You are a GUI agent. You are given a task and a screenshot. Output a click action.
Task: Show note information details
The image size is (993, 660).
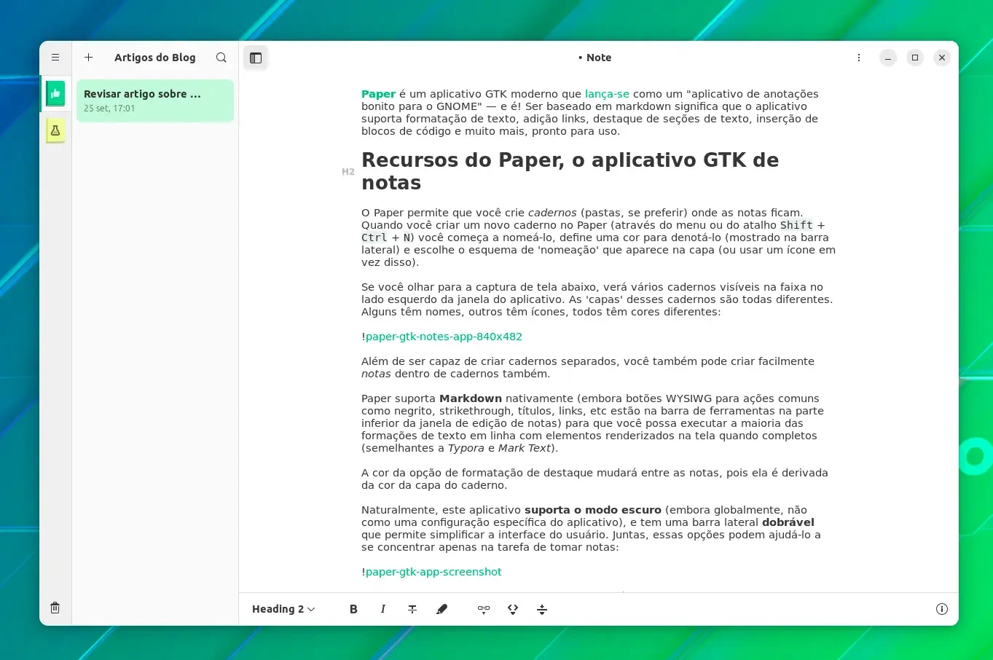[942, 609]
